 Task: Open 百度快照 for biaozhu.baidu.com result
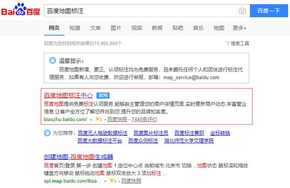click(x=117, y=119)
